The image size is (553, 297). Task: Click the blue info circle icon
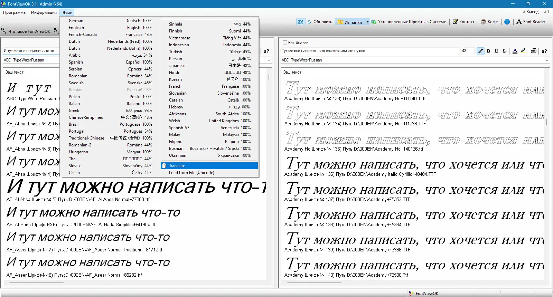pyautogui.click(x=507, y=22)
